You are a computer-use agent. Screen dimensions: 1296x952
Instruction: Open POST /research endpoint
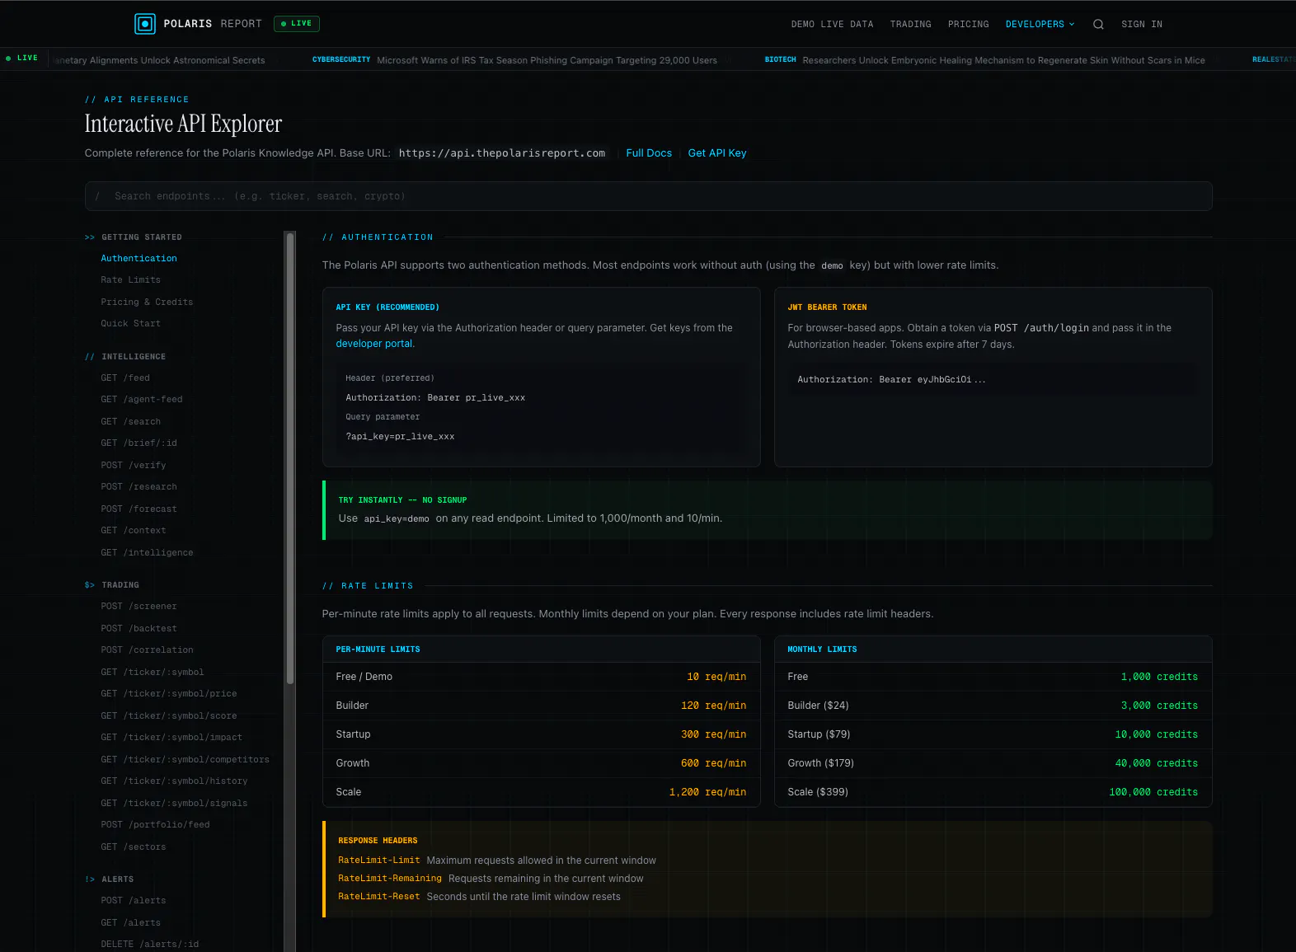pos(139,487)
